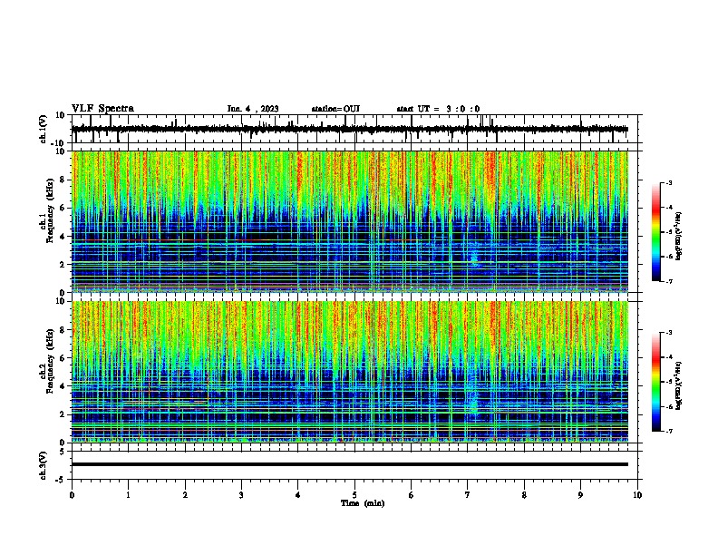Click the ch.1 spectrogram color scale bar
The width and height of the screenshot is (718, 555).
(656, 232)
